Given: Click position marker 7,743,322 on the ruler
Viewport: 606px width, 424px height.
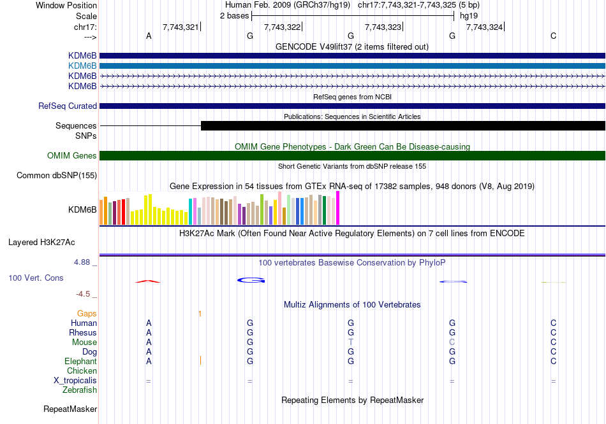Looking at the screenshot, I should click(282, 27).
